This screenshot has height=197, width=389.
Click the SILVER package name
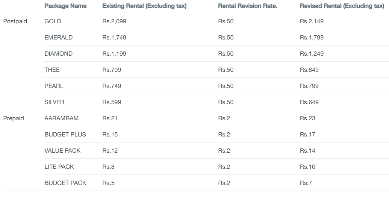click(x=54, y=102)
